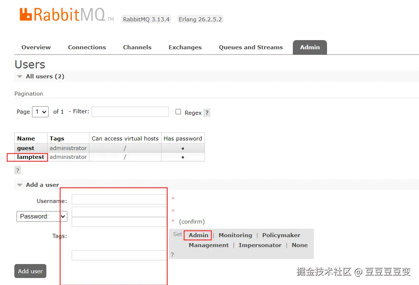Click the RabbitMQ logo
The height and width of the screenshot is (285, 419).
[67, 15]
